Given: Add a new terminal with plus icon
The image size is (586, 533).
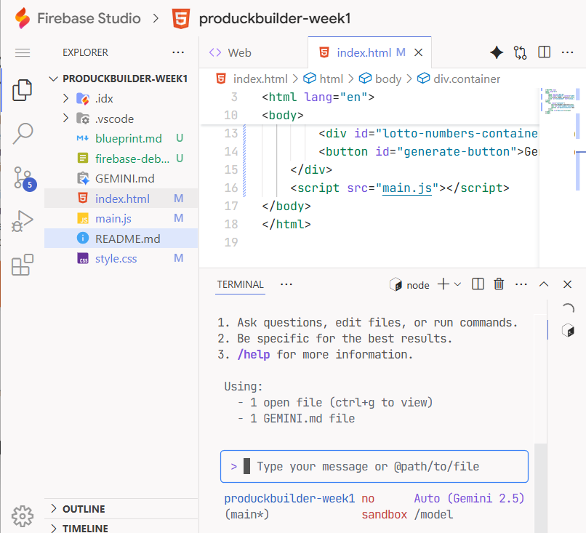Looking at the screenshot, I should [x=443, y=284].
